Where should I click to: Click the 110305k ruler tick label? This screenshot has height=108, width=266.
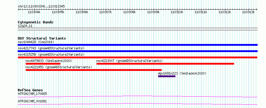pyautogui.click(x=58, y=12)
